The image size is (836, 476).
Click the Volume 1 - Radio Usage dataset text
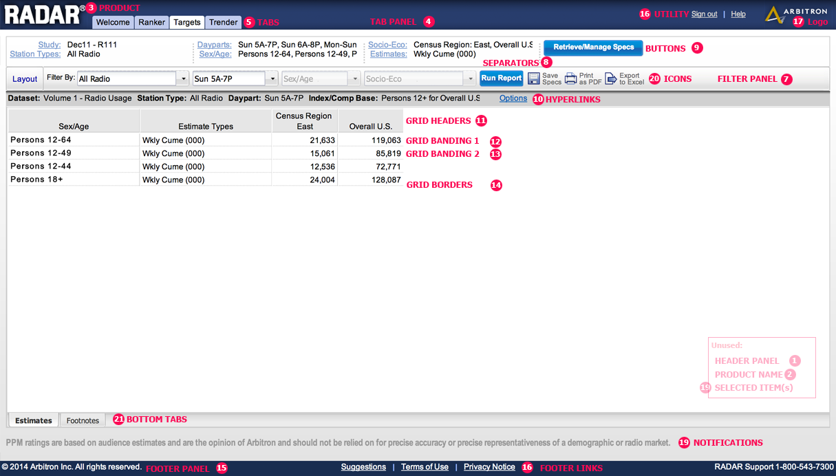(x=87, y=98)
